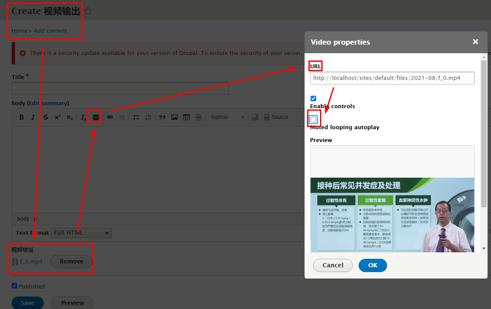Apply Subscript formatting

point(70,117)
